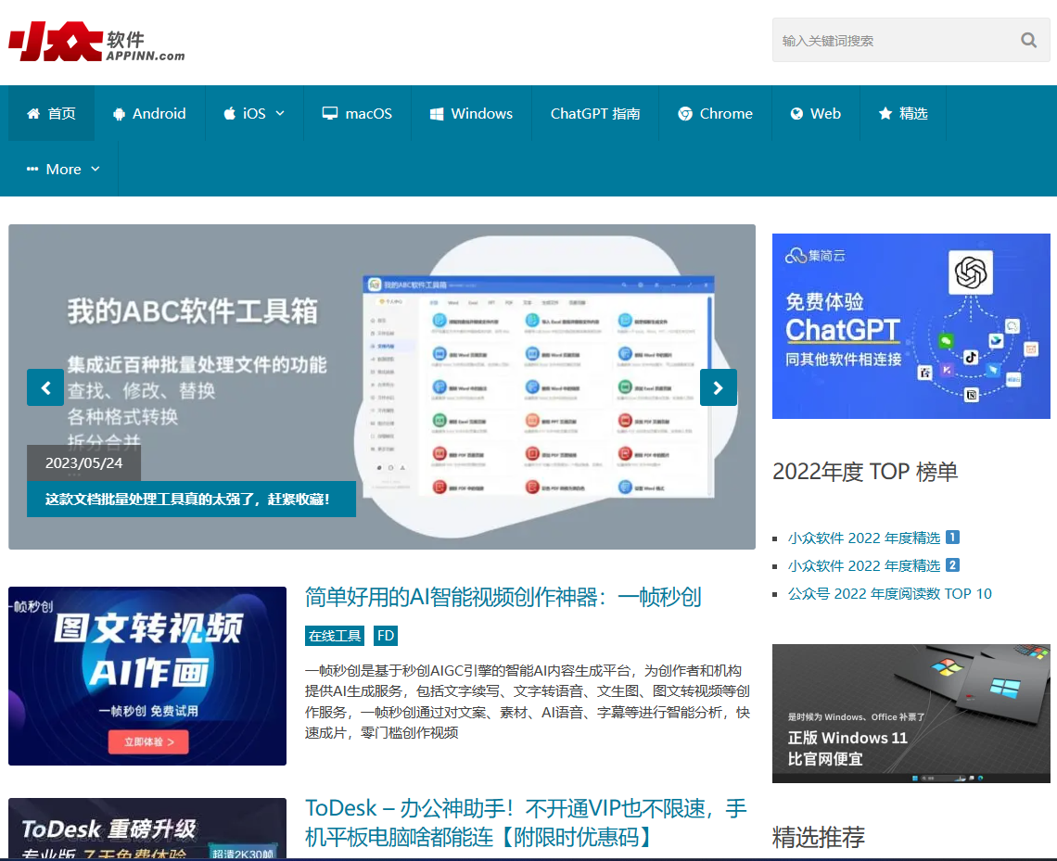Click the Web globe icon
The width and height of the screenshot is (1057, 861).
(x=796, y=114)
